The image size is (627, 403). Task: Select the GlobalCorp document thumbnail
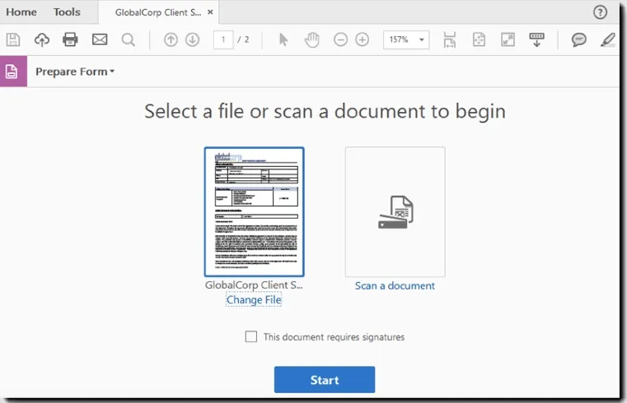(x=255, y=211)
